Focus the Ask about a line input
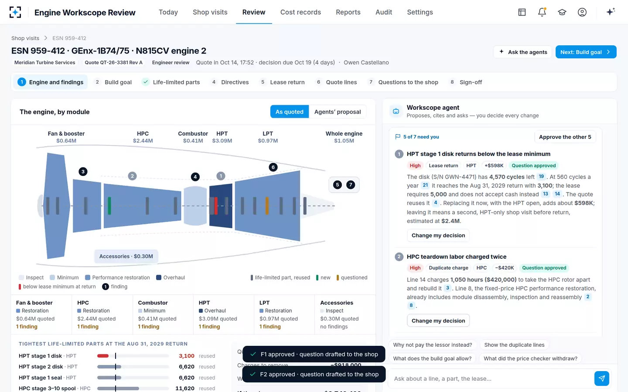This screenshot has height=392, width=628. (x=491, y=378)
